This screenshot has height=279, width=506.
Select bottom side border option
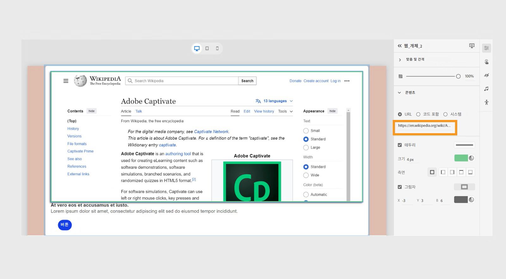click(x=470, y=172)
